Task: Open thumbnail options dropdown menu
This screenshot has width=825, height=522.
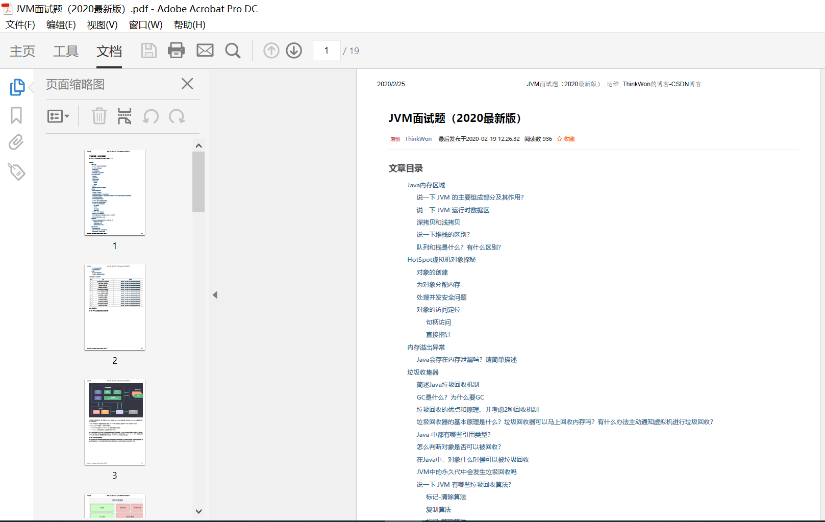Action: pos(58,116)
